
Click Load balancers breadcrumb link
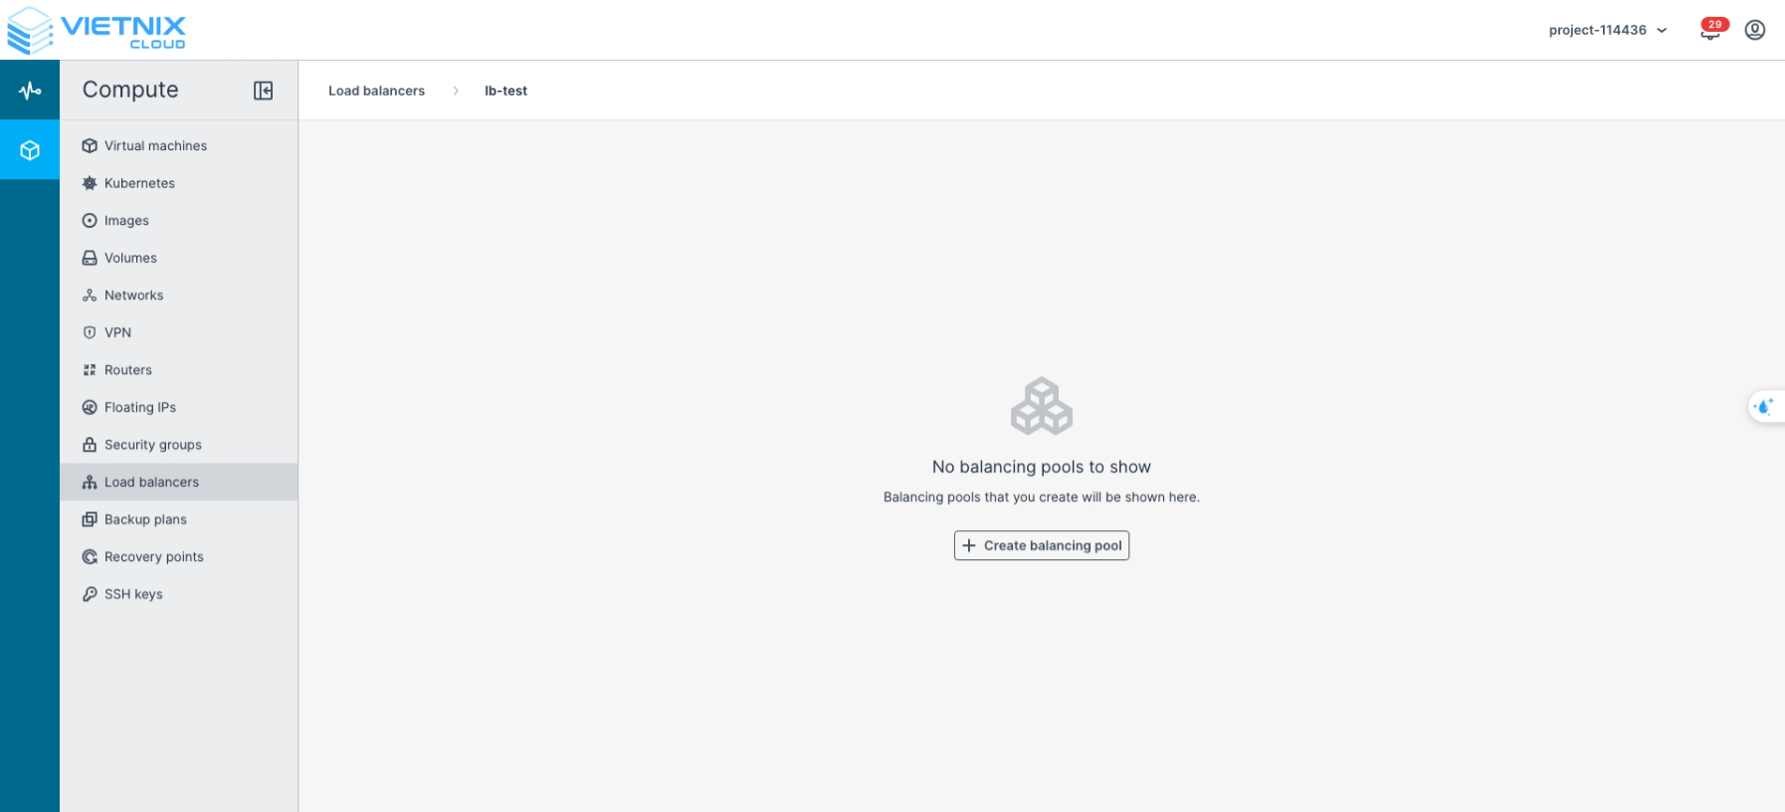(376, 91)
